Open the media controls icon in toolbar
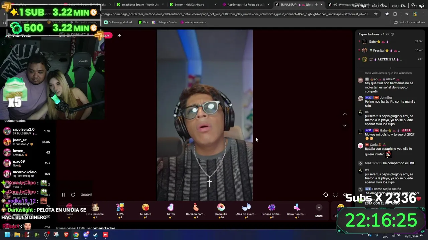 click(407, 14)
